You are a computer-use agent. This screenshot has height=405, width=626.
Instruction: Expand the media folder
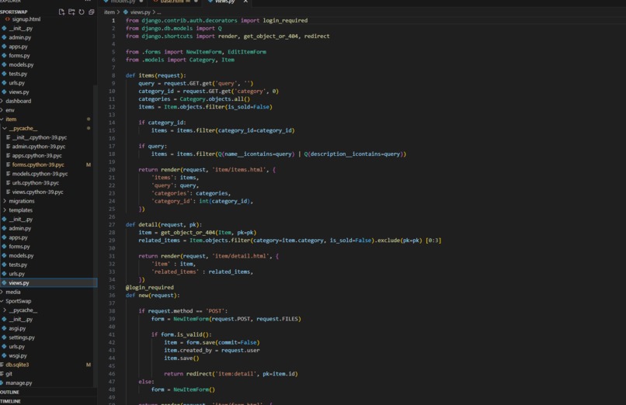pos(12,292)
